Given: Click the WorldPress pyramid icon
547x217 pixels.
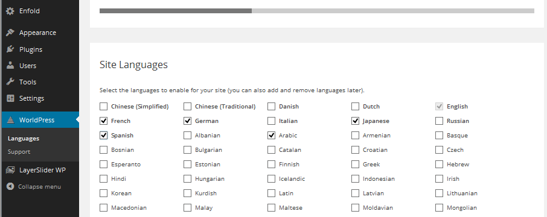Looking at the screenshot, I should [10, 120].
